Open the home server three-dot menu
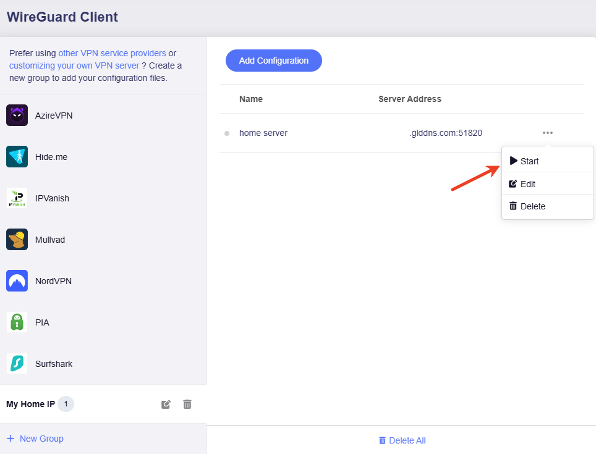The width and height of the screenshot is (596, 454). 548,133
